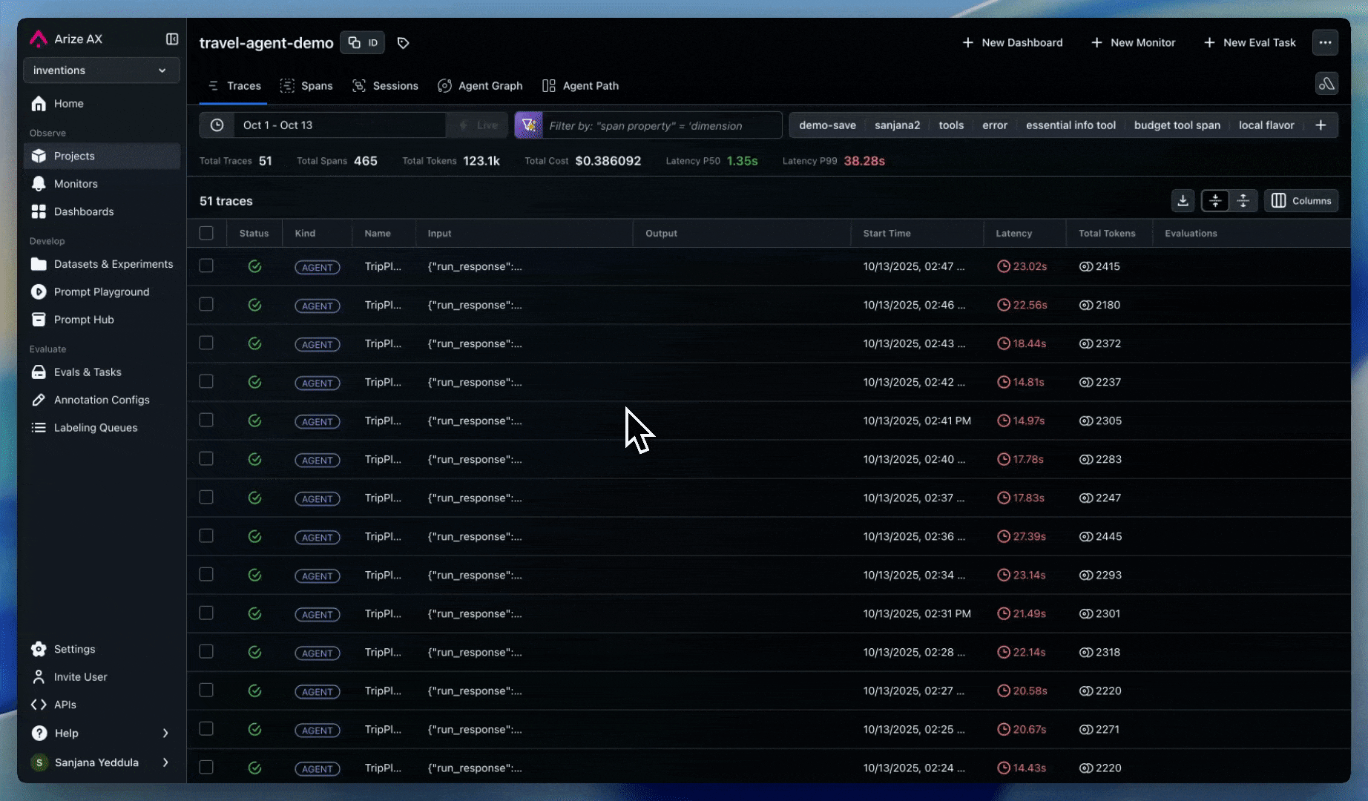Open the Oct 1 - Oct 13 date picker
This screenshot has width=1368, height=801.
click(x=340, y=125)
